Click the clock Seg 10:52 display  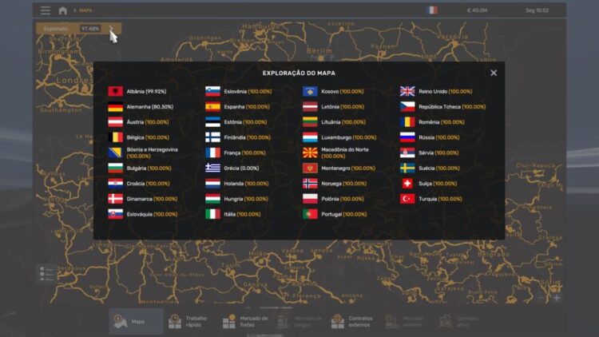pyautogui.click(x=538, y=10)
